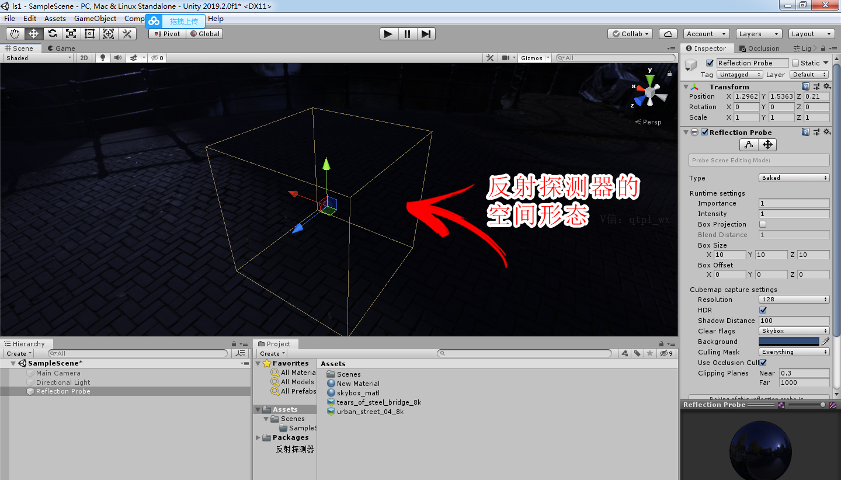Viewport: 841px width, 480px height.
Task: Open the Tag dropdown Untagged
Action: click(x=740, y=75)
